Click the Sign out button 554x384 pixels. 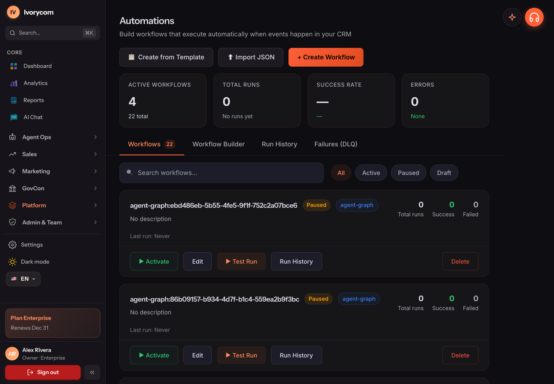pos(43,372)
